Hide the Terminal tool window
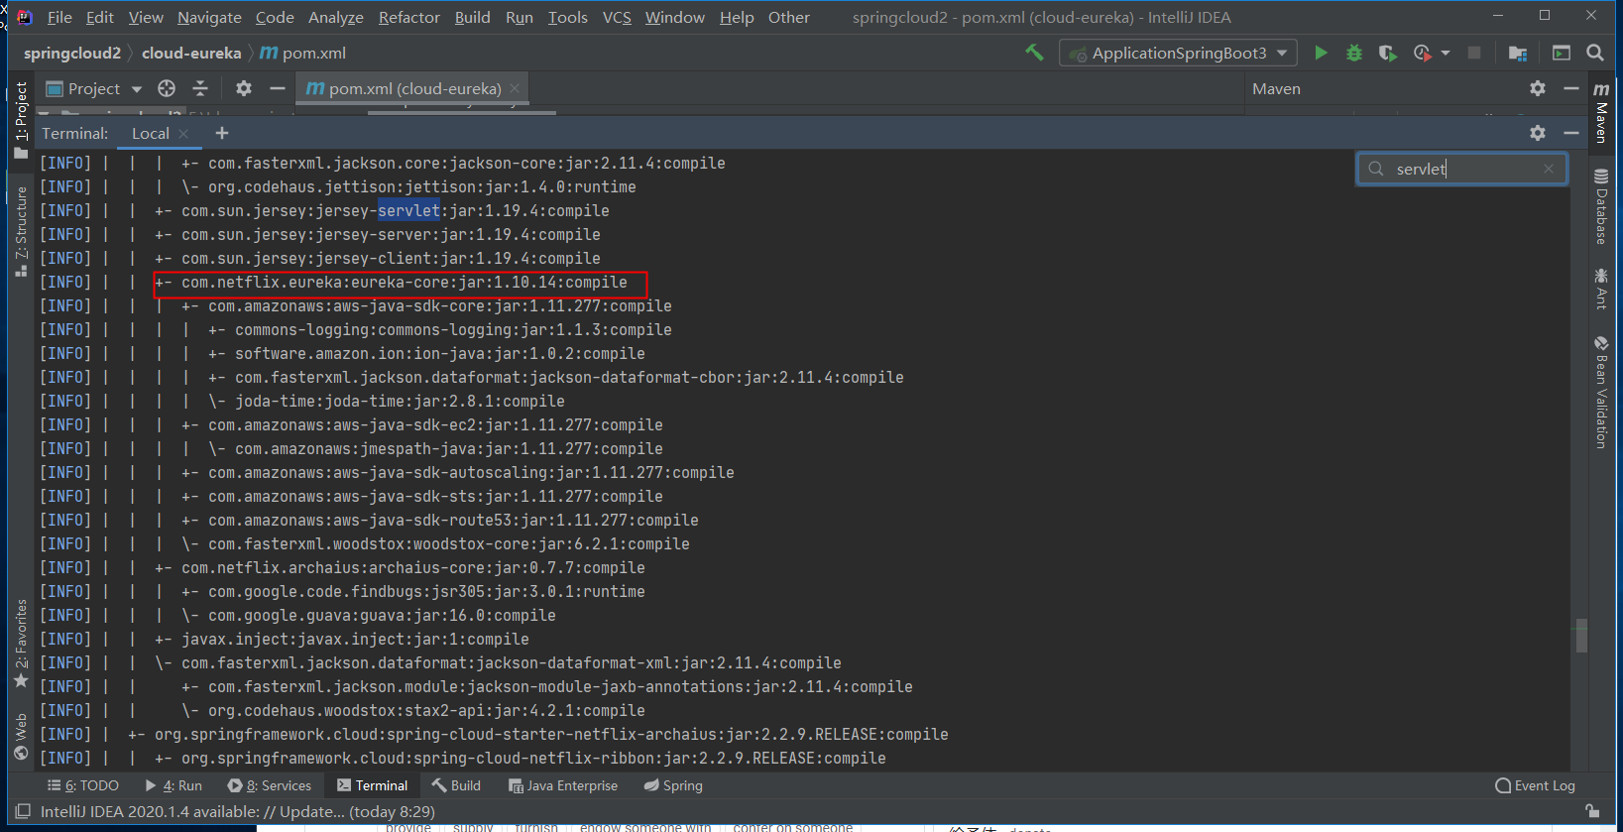Viewport: 1623px width, 832px height. pyautogui.click(x=1571, y=132)
